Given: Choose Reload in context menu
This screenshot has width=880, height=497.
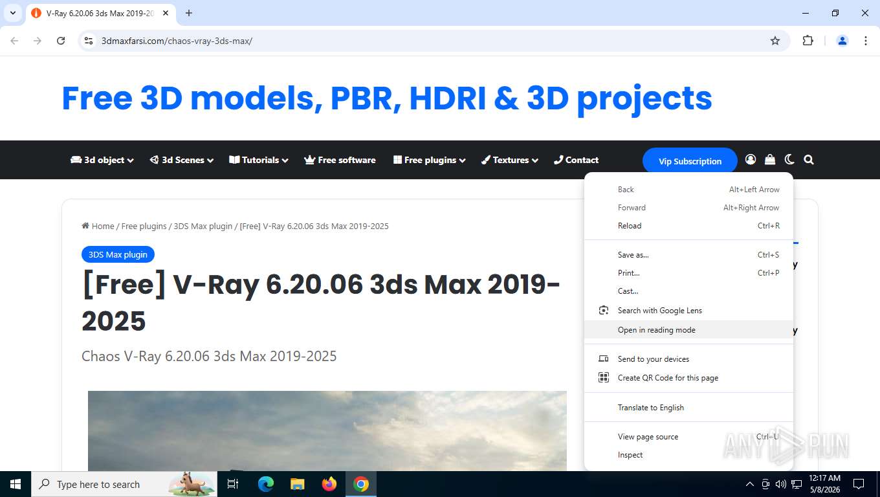Looking at the screenshot, I should coord(688,226).
